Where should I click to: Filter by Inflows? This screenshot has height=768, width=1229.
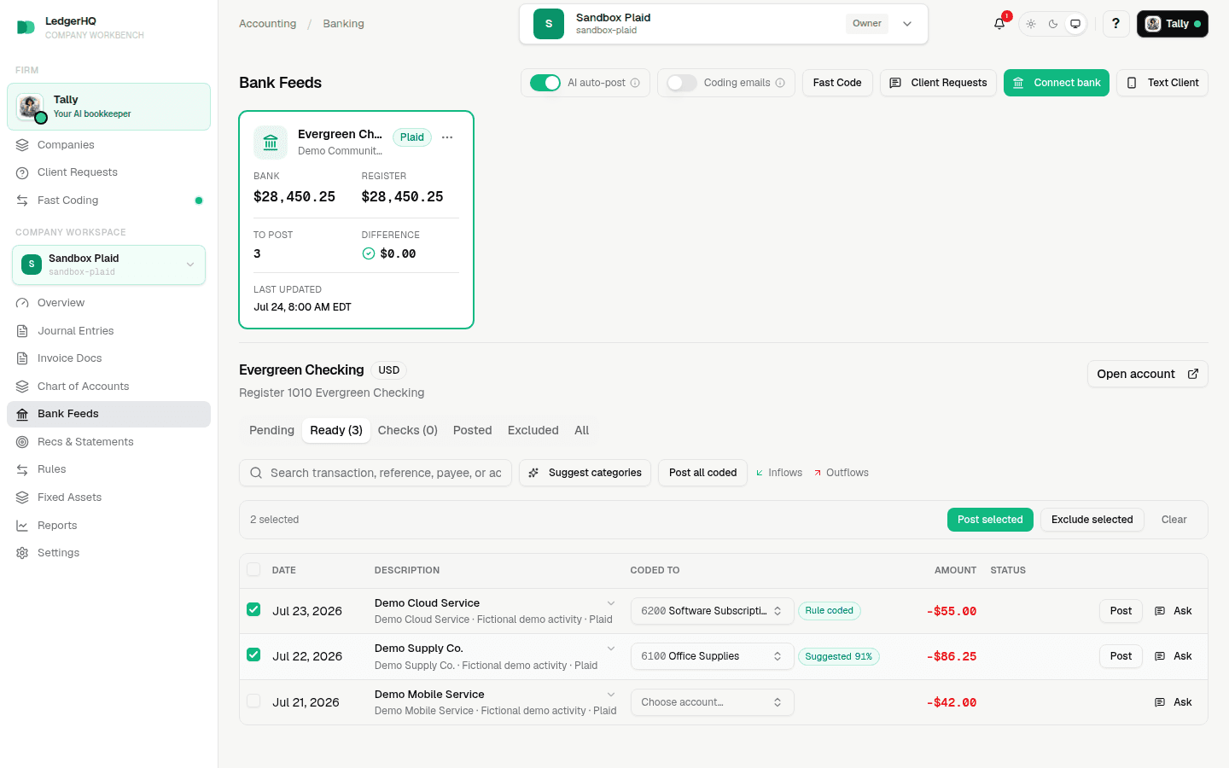[779, 473]
